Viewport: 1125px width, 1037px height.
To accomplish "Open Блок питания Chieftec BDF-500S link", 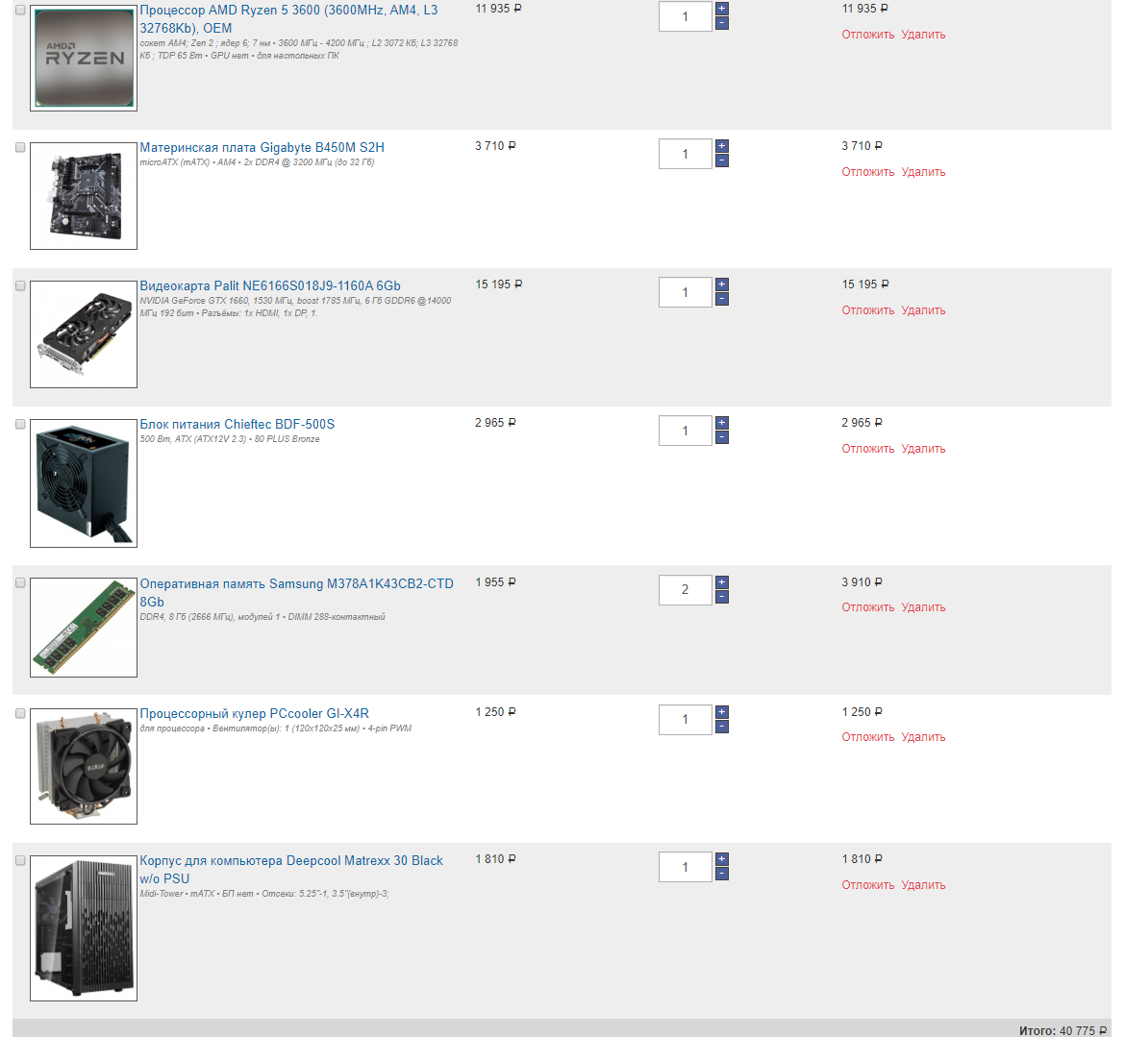I will (x=237, y=424).
